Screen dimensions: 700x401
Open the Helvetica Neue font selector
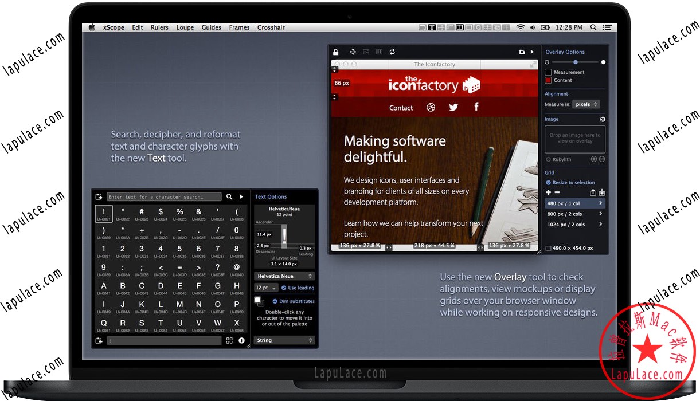point(284,276)
